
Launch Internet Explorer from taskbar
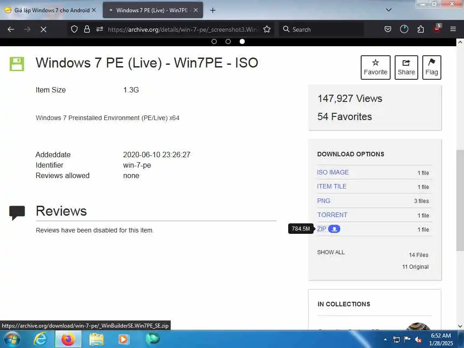click(x=40, y=339)
